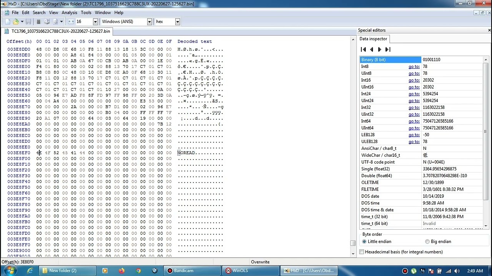
Task: Open the File menu
Action: 15,13
